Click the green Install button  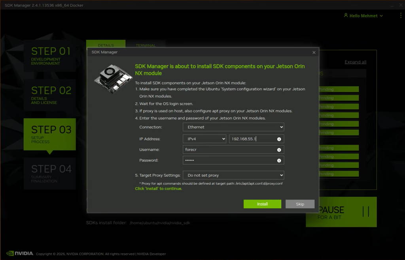(262, 204)
